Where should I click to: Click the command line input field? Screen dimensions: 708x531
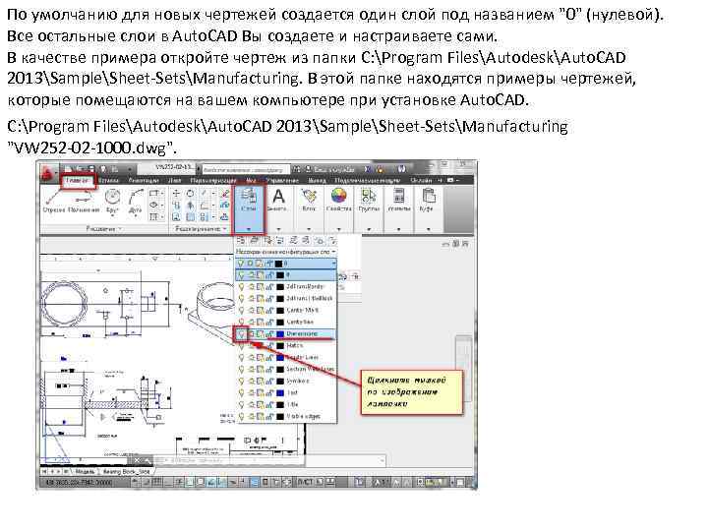point(270,460)
